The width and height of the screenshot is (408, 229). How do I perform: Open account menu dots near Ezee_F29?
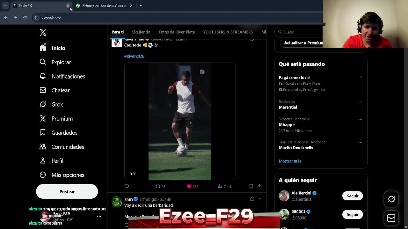(99, 217)
